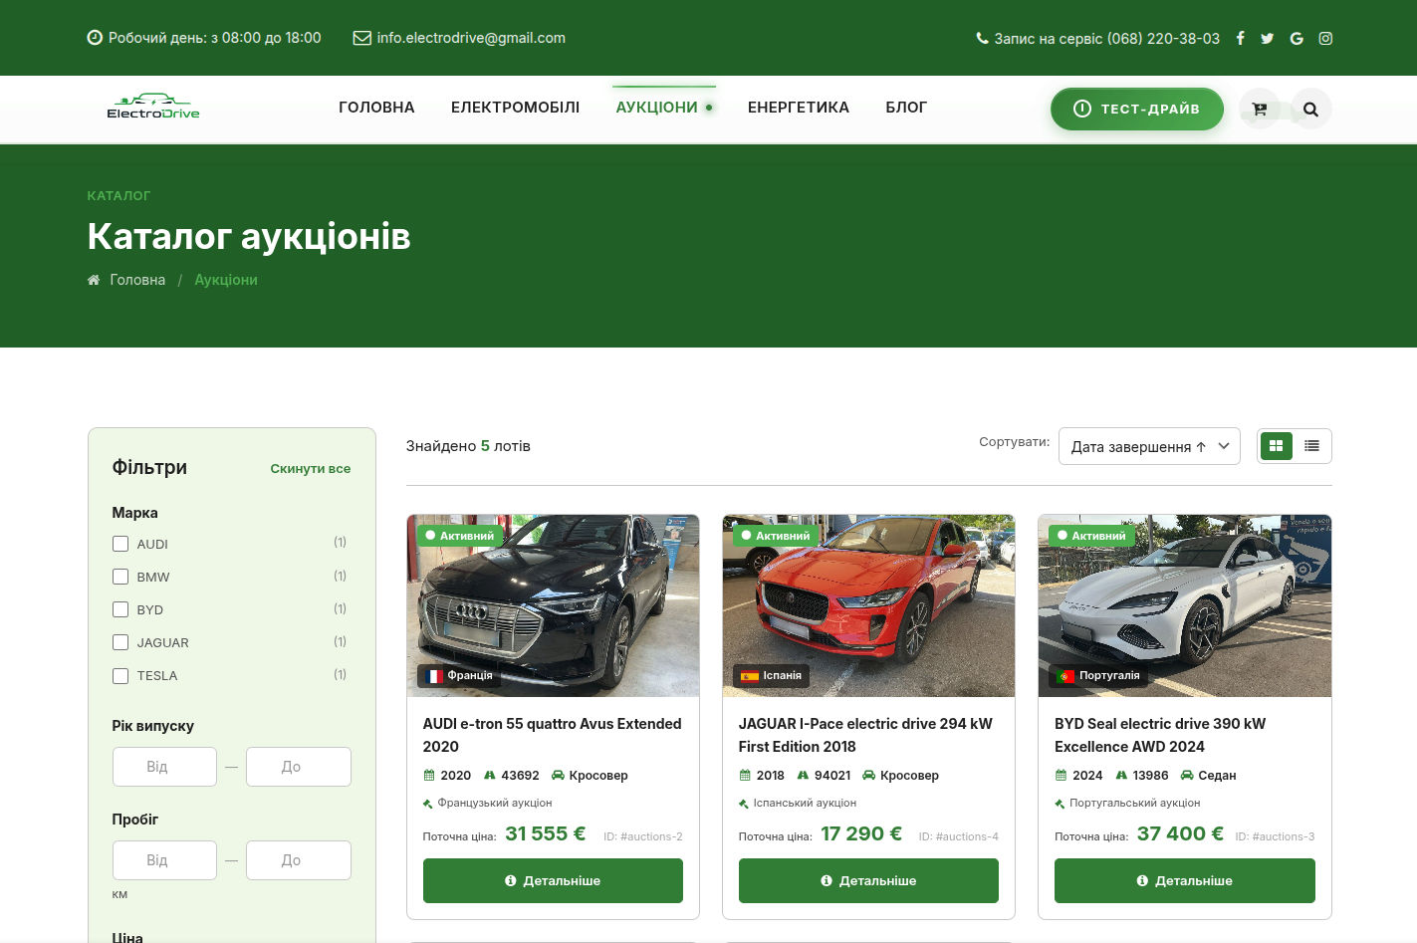This screenshot has height=943, width=1417.
Task: Click Детальніше on the JAGUAR I-Pace card
Action: pos(868,881)
